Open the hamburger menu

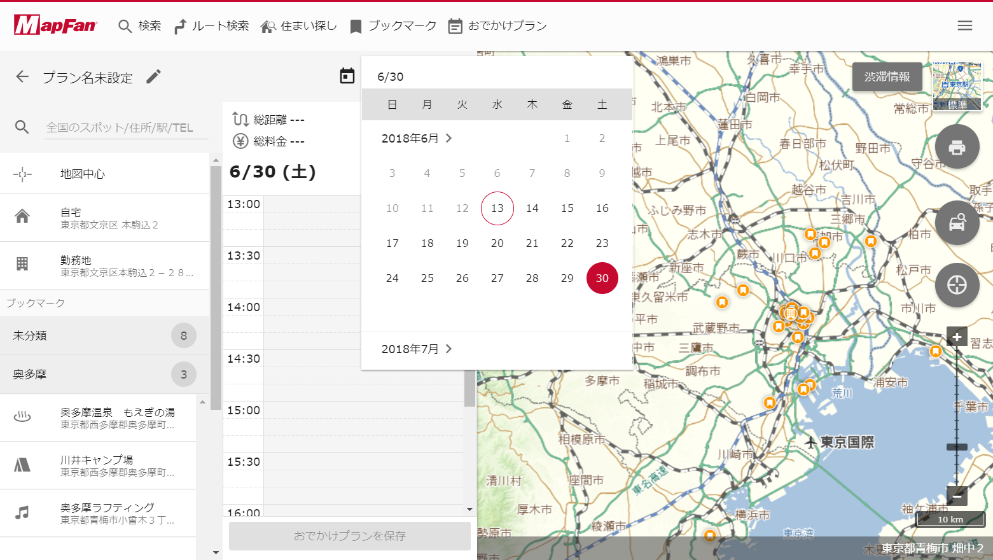pos(965,25)
